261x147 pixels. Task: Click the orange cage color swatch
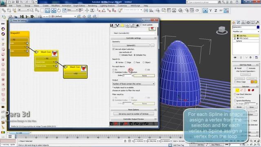pyautogui.click(x=252, y=82)
